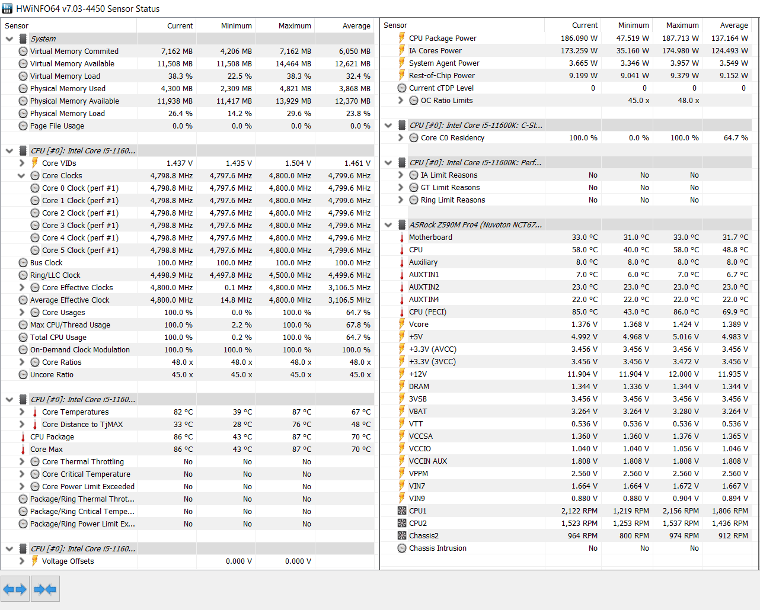
Task: Click the chip icon of the System group
Action: 23,38
